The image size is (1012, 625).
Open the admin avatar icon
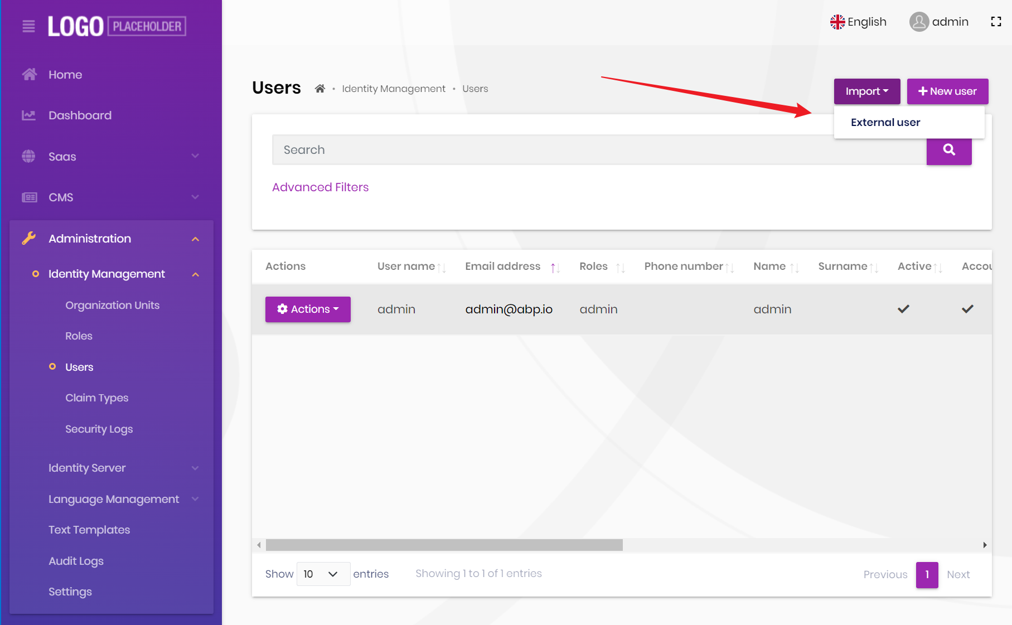pyautogui.click(x=919, y=21)
